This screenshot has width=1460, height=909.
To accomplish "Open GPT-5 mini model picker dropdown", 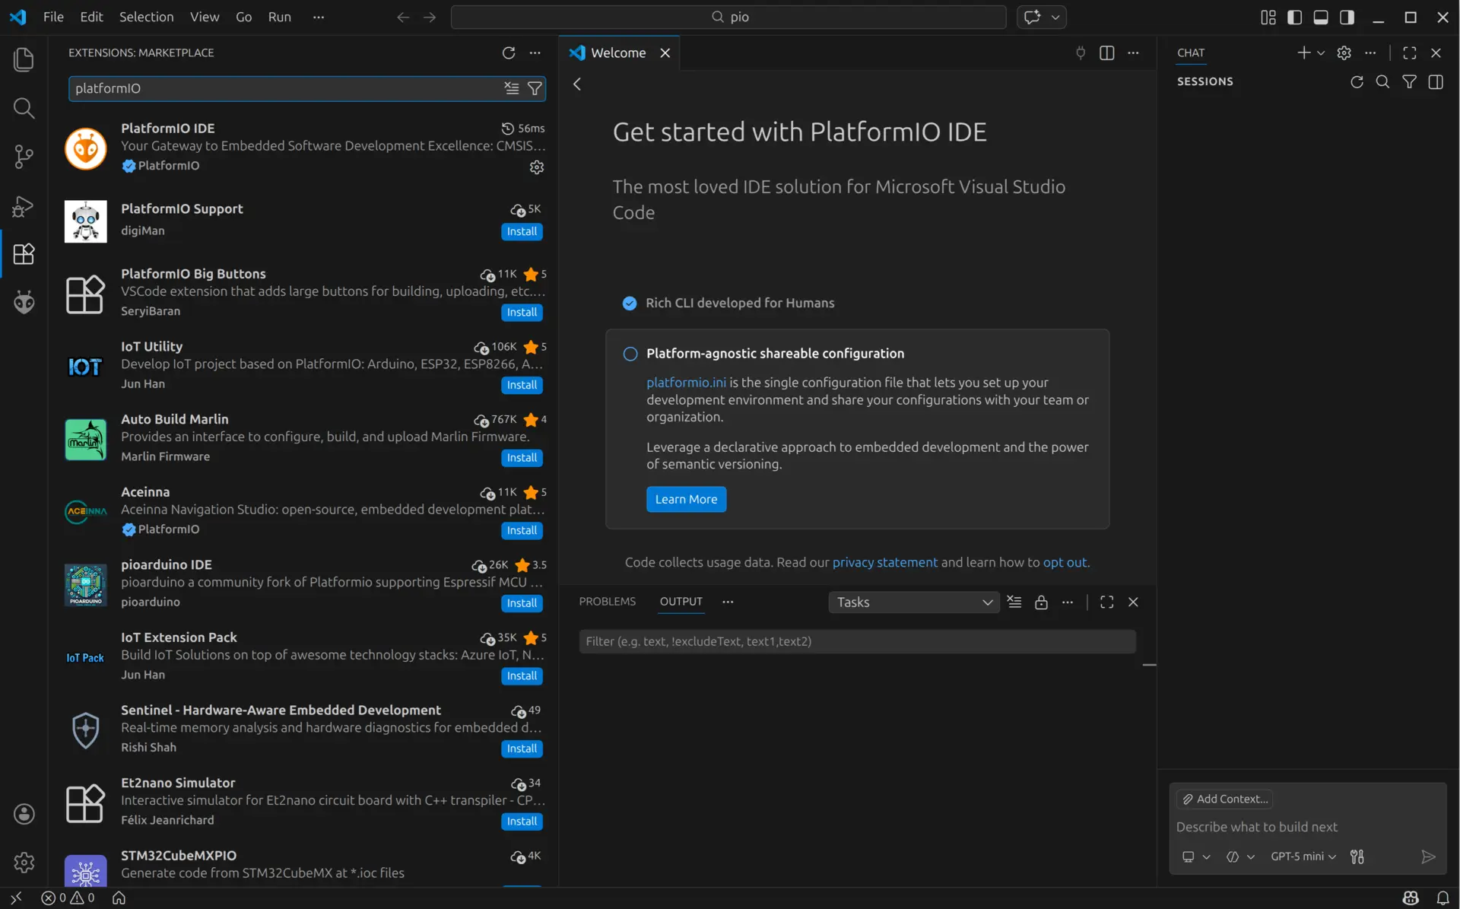I will 1303,857.
